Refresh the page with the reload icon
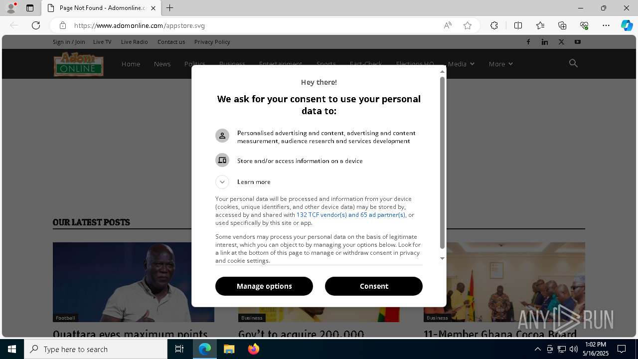This screenshot has width=638, height=359. pyautogui.click(x=36, y=25)
